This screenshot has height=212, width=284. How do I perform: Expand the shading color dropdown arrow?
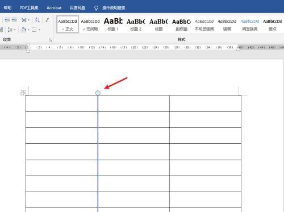pos(28,30)
